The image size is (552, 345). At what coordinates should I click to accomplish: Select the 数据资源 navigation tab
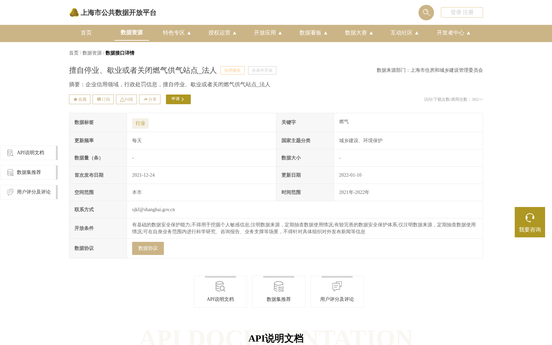[132, 32]
